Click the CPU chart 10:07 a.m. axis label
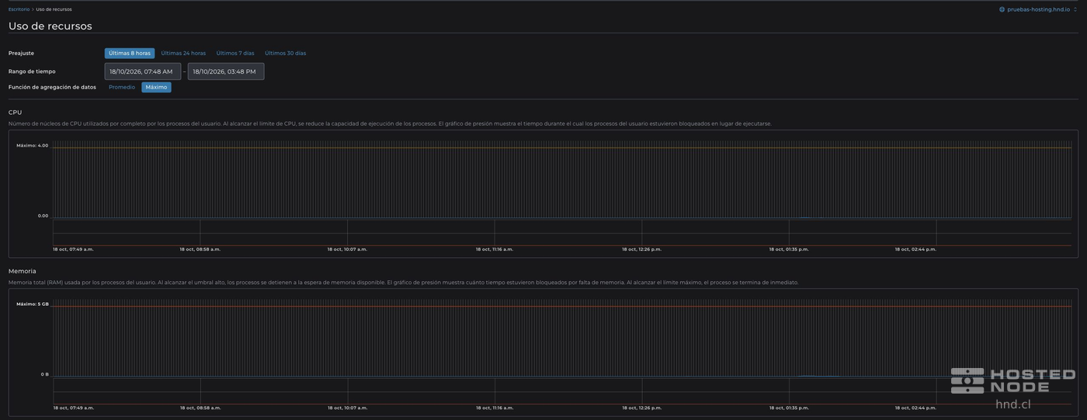The image size is (1087, 420). pos(347,249)
